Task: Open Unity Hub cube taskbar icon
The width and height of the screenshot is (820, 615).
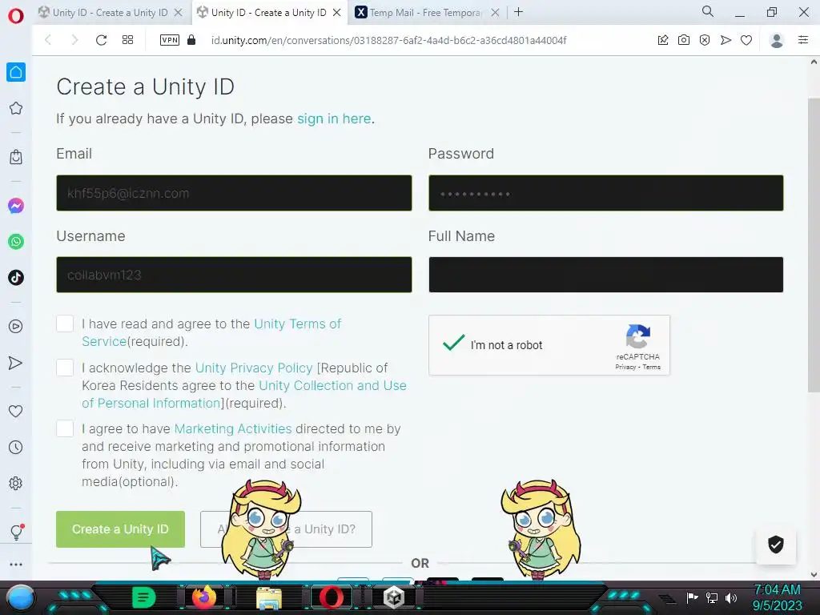Action: pos(394,597)
